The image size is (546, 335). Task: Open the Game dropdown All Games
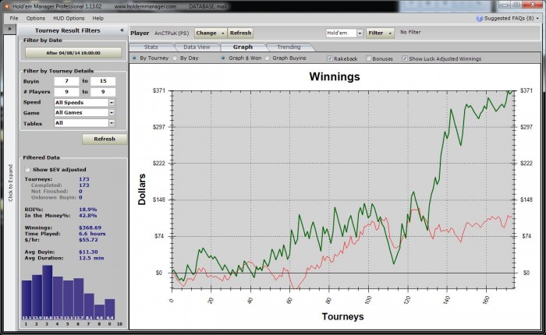point(84,113)
